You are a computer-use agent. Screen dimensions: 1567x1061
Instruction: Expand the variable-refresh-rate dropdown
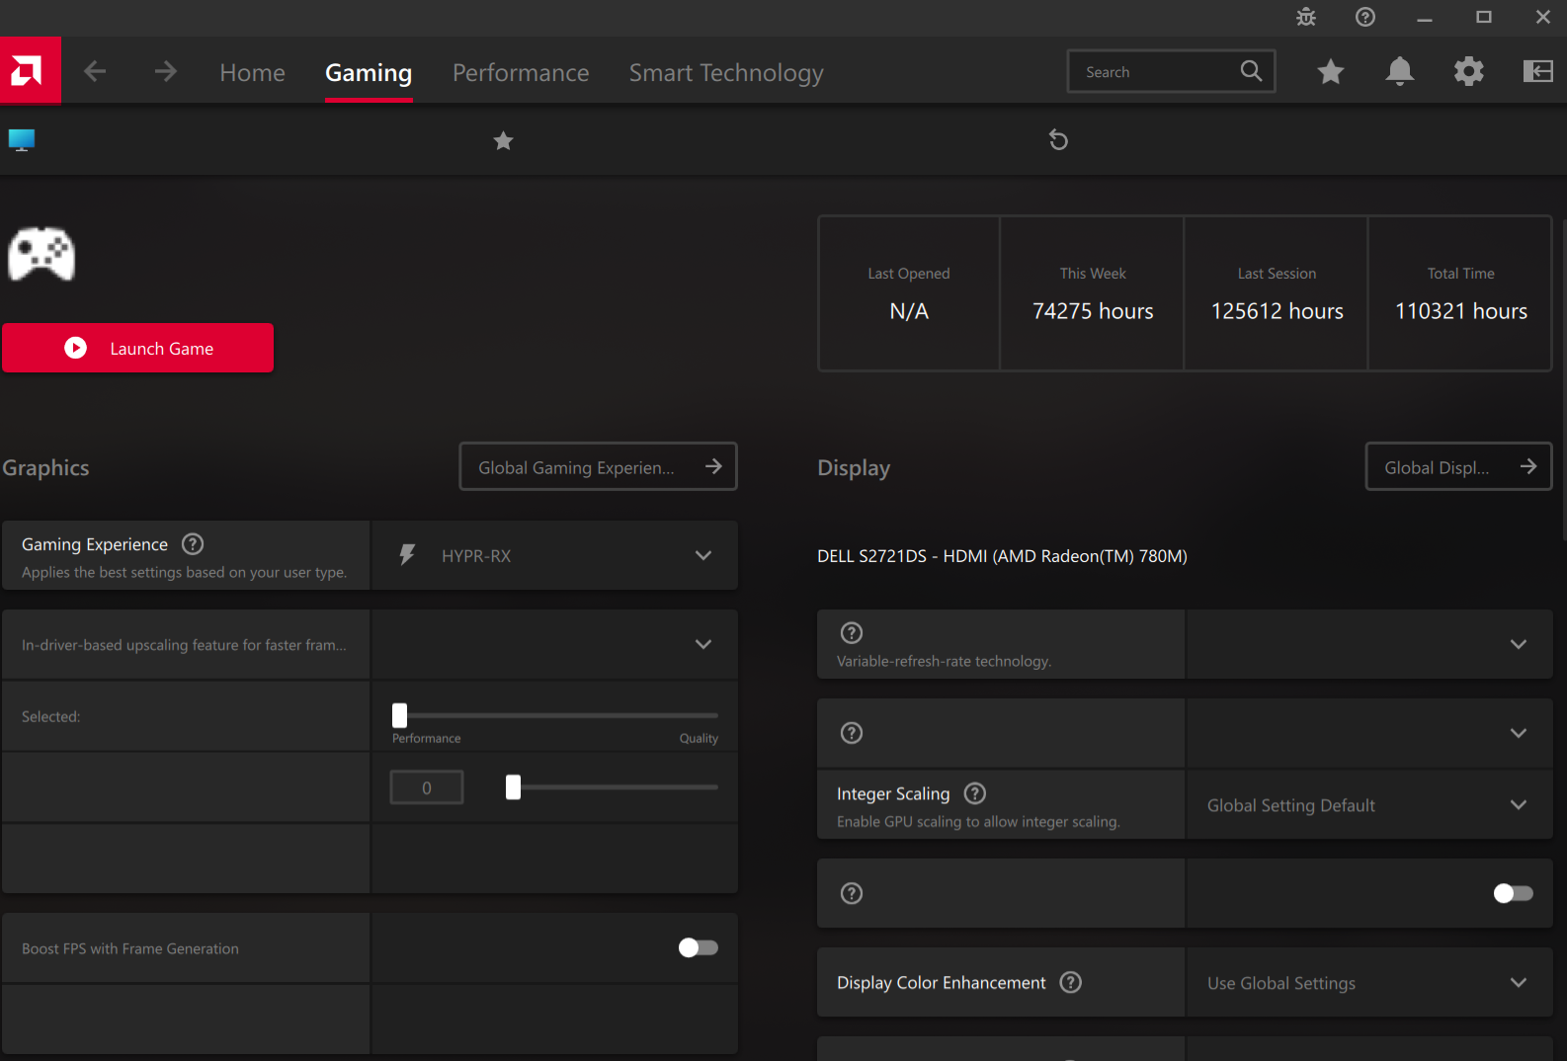[1369, 644]
